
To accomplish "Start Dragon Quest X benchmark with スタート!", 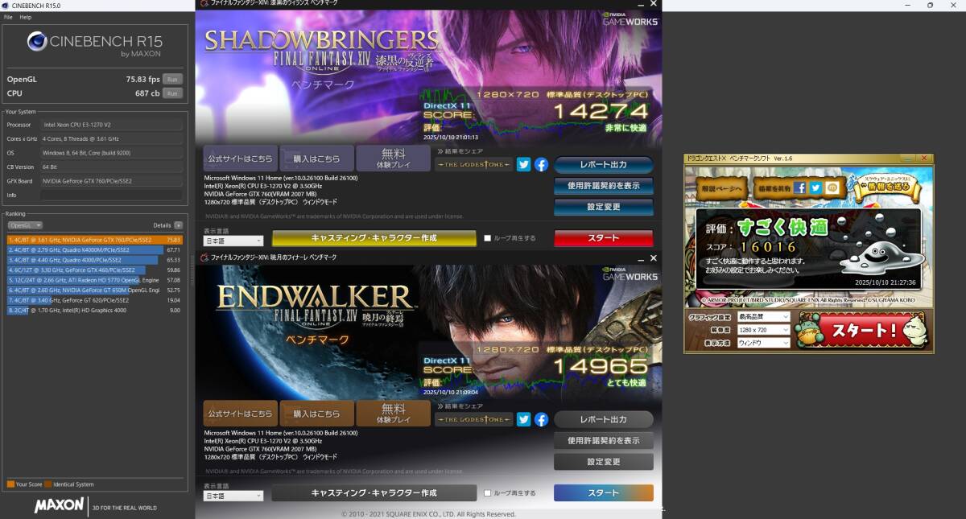I will tap(863, 330).
